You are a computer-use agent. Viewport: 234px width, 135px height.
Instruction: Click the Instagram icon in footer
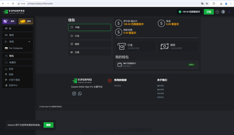click(x=74, y=94)
